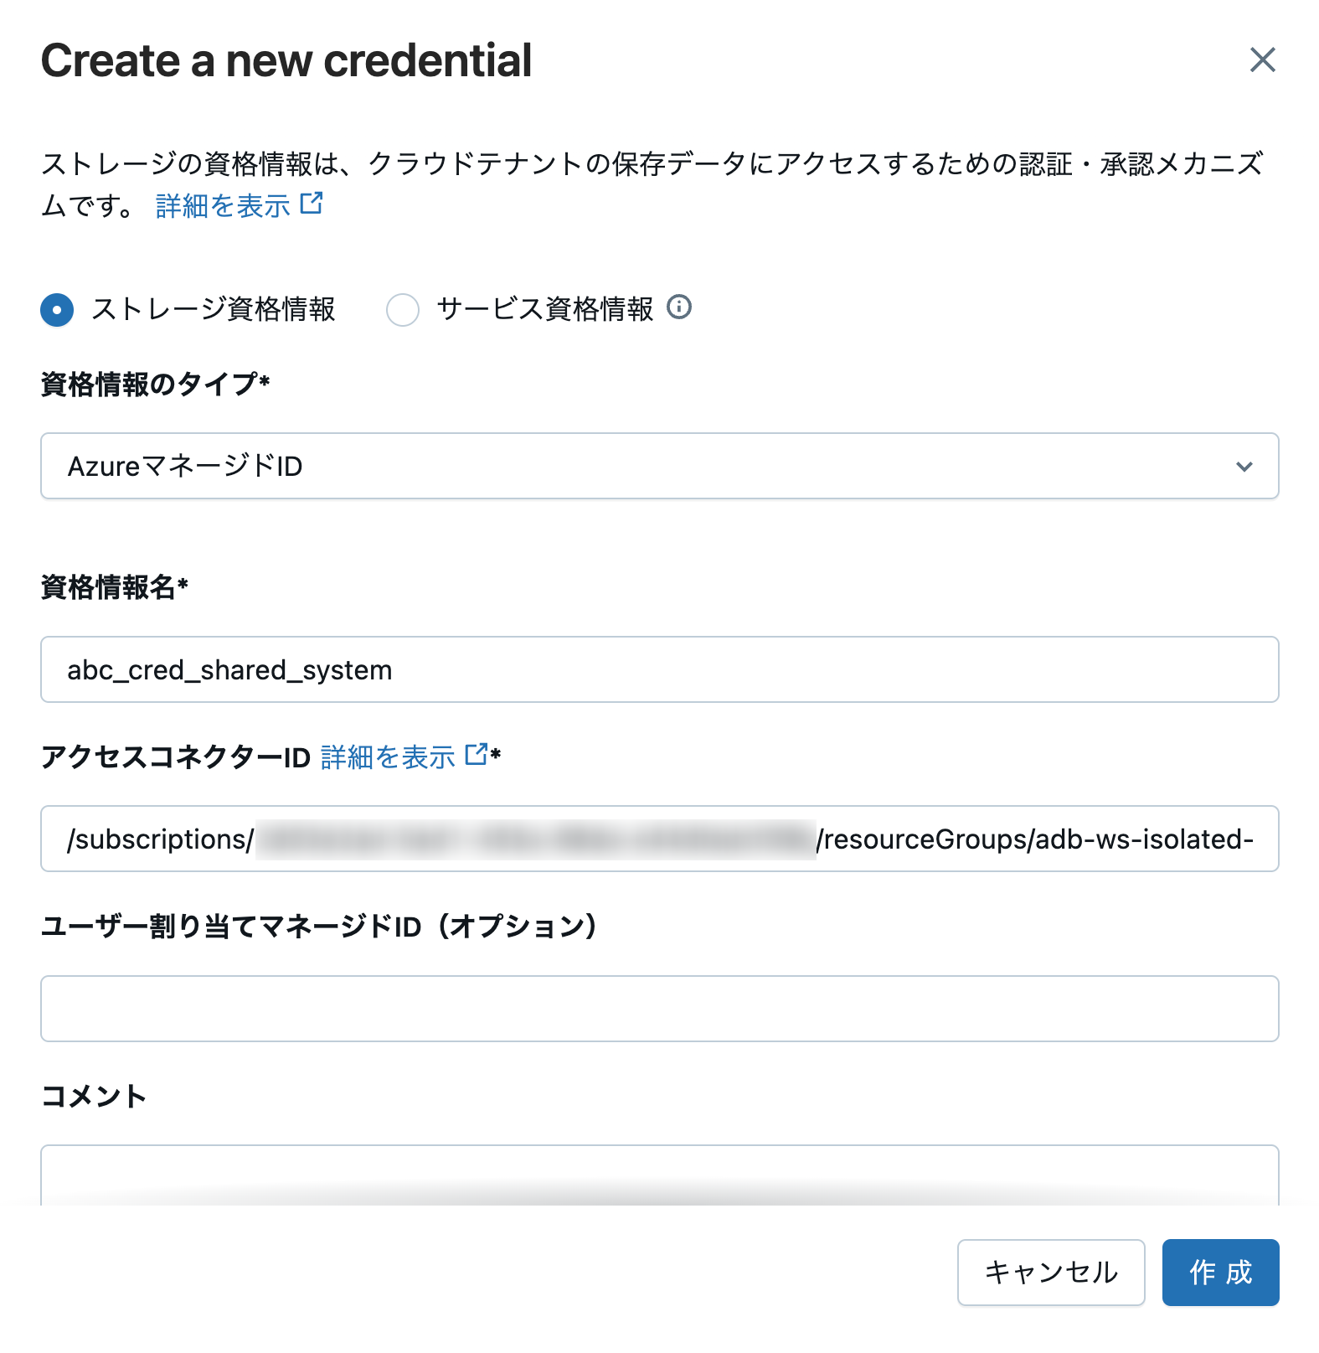
Task: Focus the abc_cred_shared_system name field
Action: (659, 669)
